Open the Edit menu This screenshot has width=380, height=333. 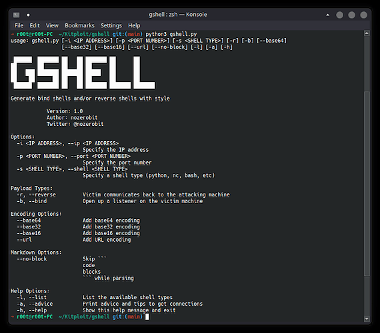pyautogui.click(x=35, y=25)
